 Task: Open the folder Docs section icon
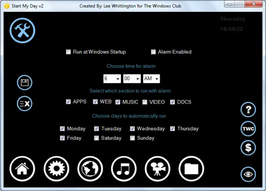[191, 169]
